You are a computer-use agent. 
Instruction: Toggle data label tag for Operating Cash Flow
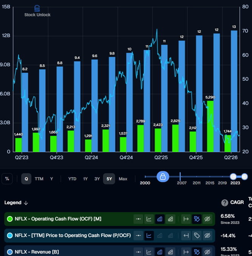point(196,219)
